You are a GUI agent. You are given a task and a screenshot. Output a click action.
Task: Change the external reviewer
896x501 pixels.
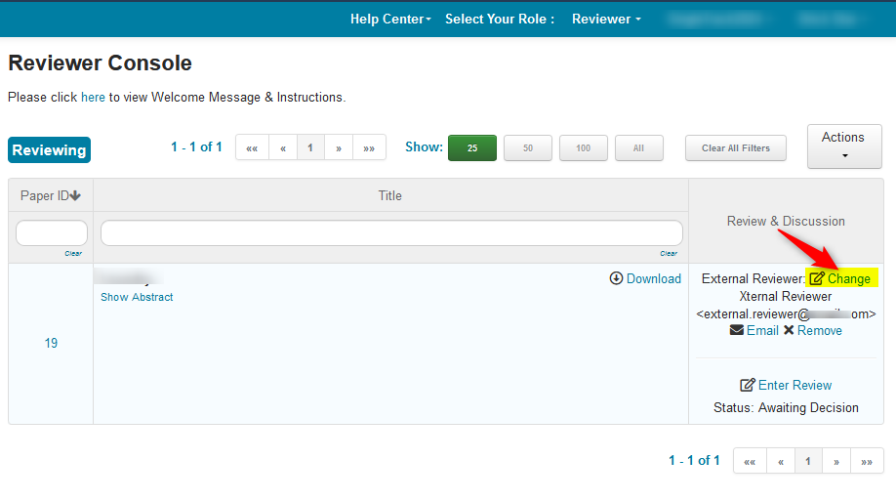pos(849,279)
